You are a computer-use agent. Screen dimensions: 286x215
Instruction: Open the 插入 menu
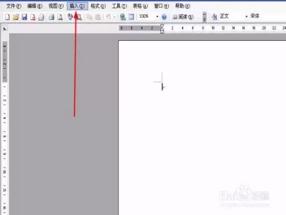click(77, 6)
